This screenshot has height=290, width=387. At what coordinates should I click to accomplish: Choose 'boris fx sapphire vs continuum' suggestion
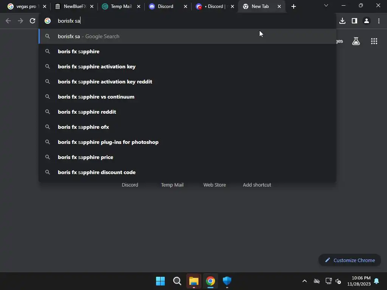187,97
